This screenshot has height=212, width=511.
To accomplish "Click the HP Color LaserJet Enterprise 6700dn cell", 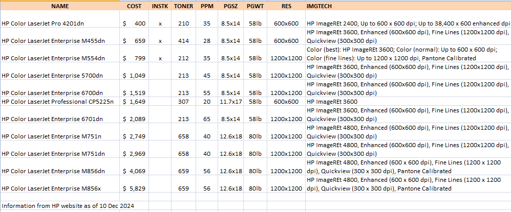I will pos(60,88).
